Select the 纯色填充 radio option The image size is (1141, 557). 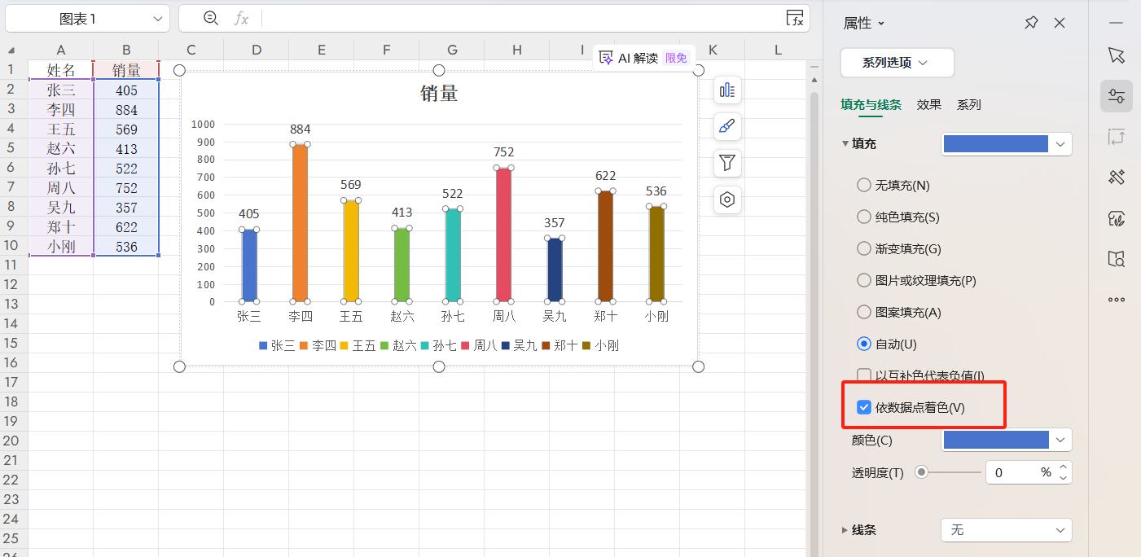pos(864,217)
